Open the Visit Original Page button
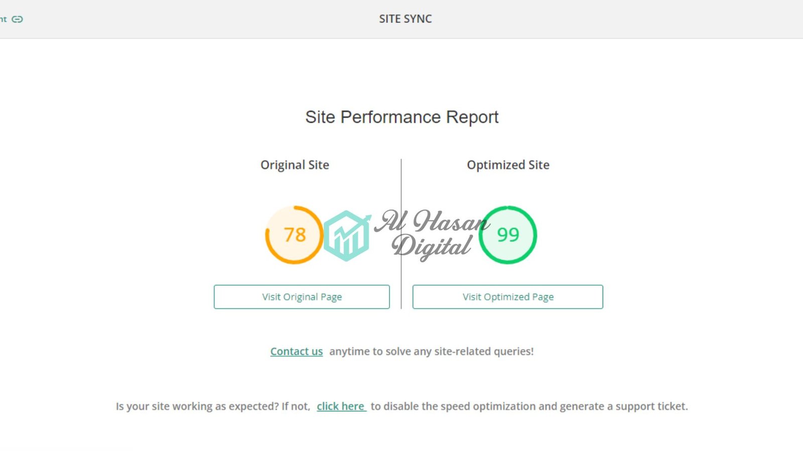Screen dimensions: 803x451 pyautogui.click(x=302, y=297)
